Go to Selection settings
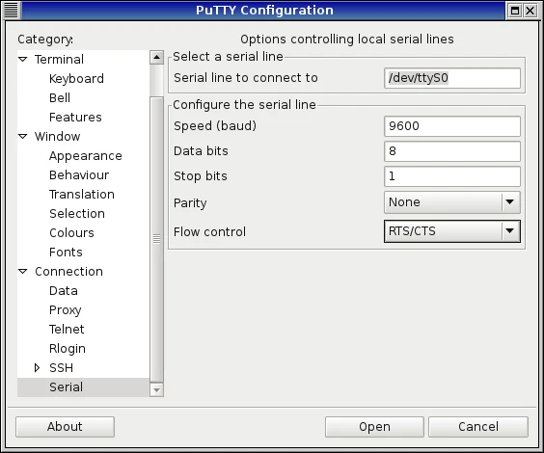The image size is (544, 453). point(77,214)
